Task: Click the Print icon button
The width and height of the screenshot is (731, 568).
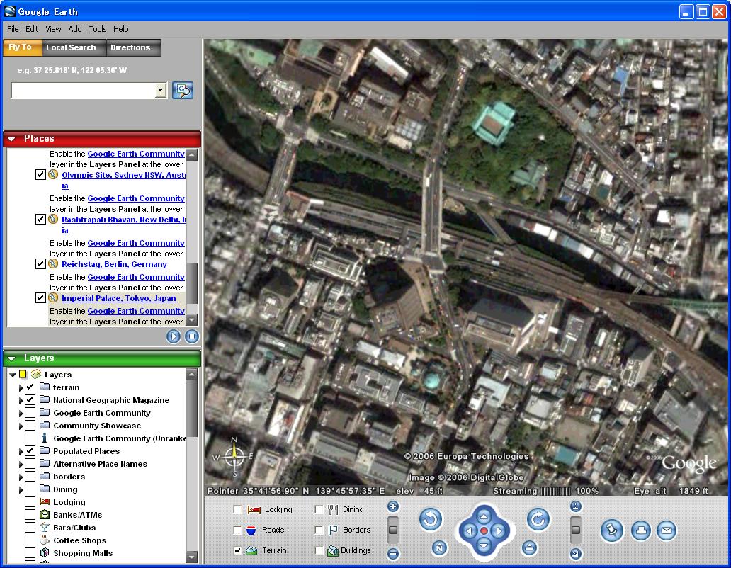Action: coord(640,530)
